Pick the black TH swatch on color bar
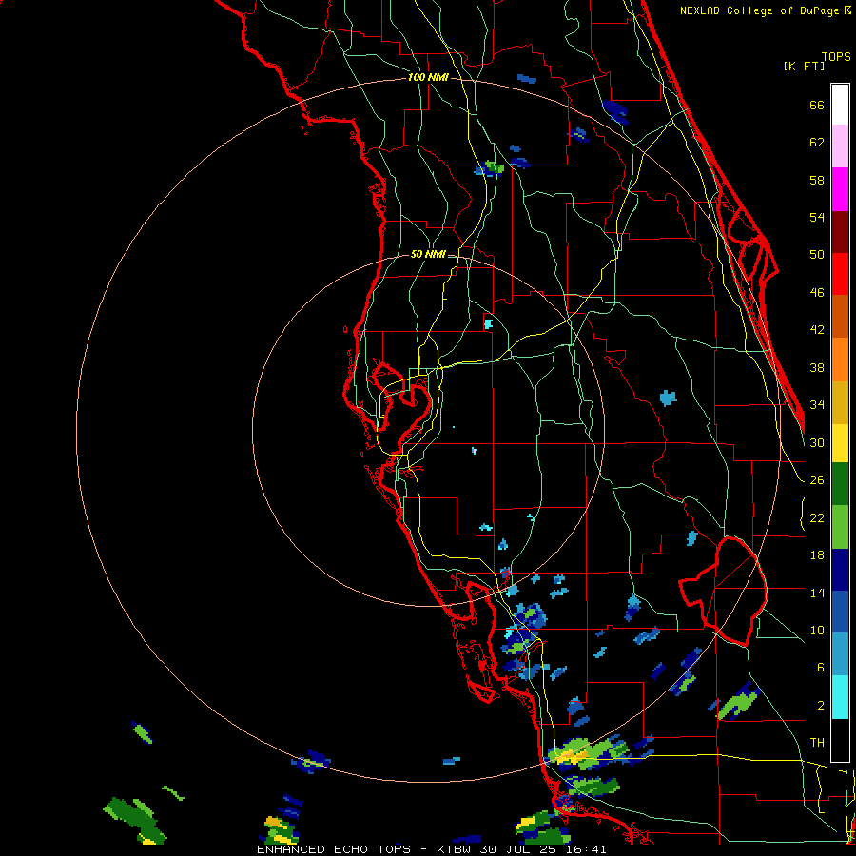This screenshot has width=856, height=856. [840, 740]
